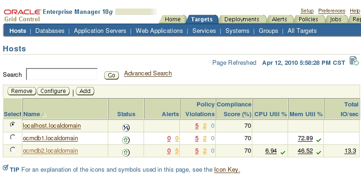Click ocmdb1 Mem Util value 72.89
This screenshot has height=180, width=361.
[x=305, y=138]
